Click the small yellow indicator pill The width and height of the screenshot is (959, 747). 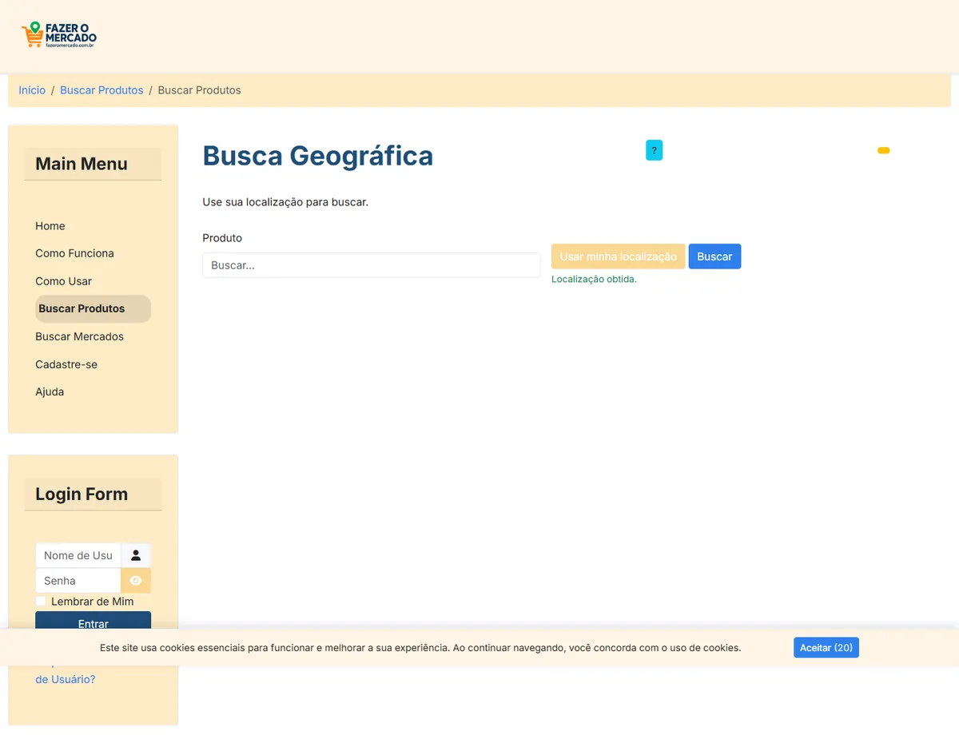tap(883, 150)
